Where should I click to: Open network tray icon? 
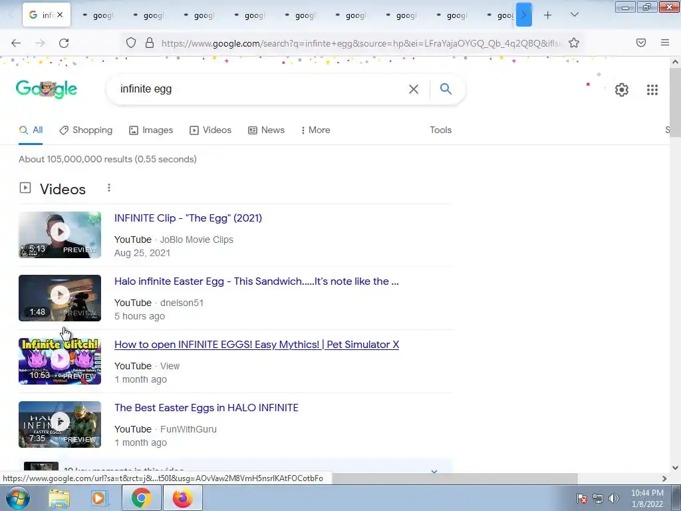(x=598, y=498)
